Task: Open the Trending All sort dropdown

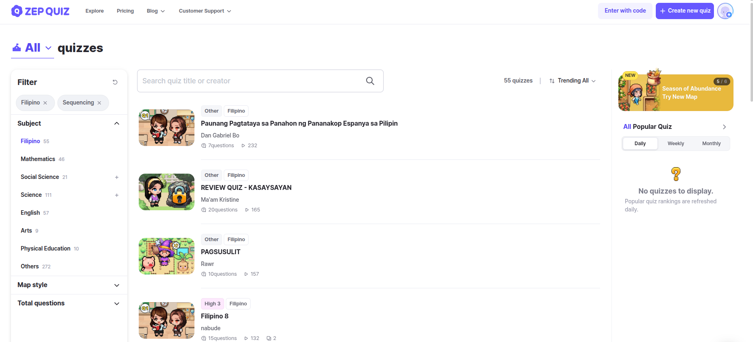Action: coord(572,81)
